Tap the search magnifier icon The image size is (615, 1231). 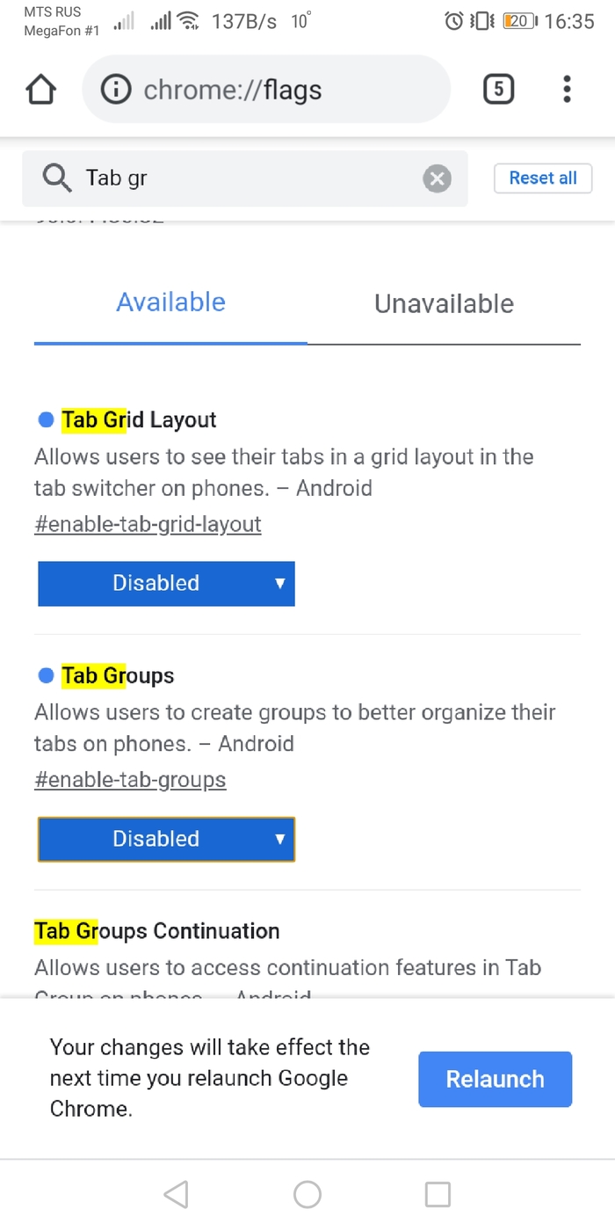[57, 178]
